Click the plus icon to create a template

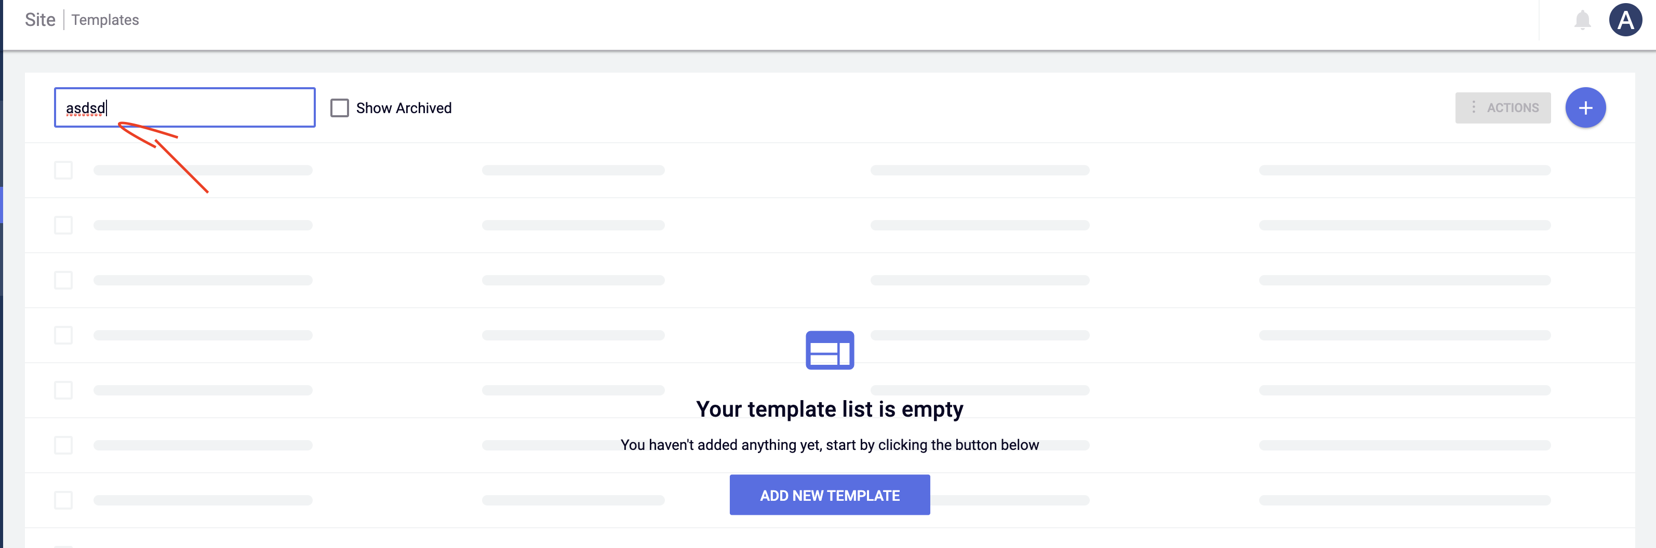pos(1586,107)
